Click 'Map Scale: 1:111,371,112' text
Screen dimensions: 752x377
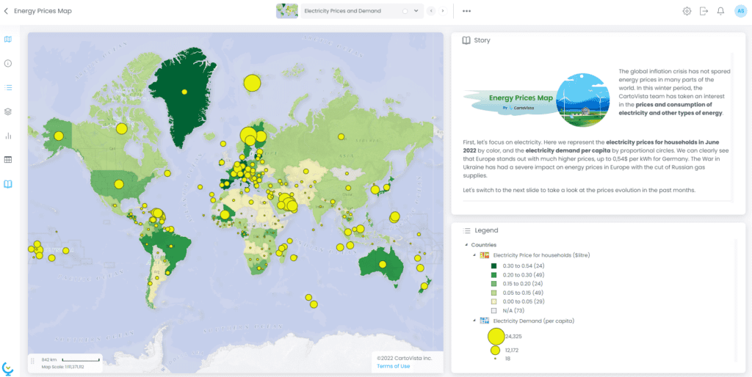(x=63, y=367)
